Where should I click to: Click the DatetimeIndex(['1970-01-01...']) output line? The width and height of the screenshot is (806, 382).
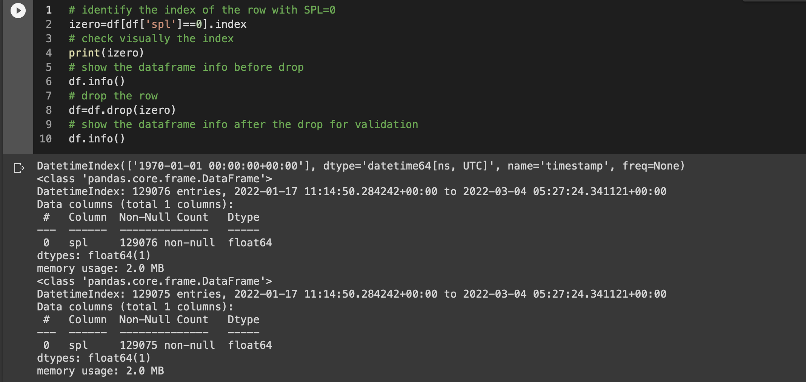(x=360, y=166)
